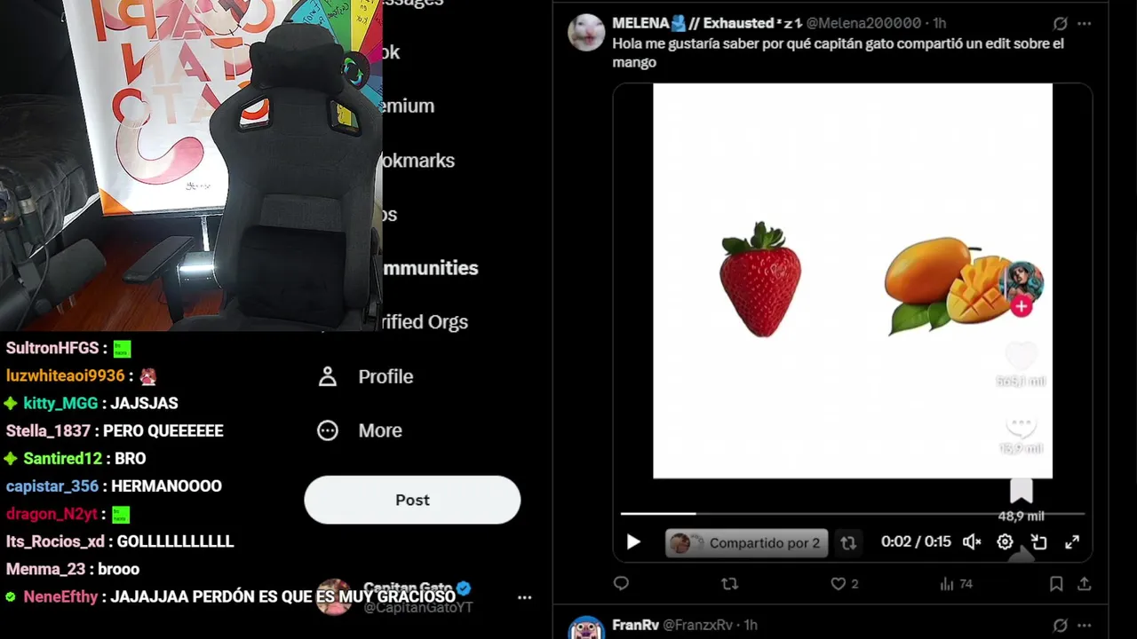Open more options on MELENA's tweet
Image resolution: width=1137 pixels, height=639 pixels.
(x=1085, y=24)
